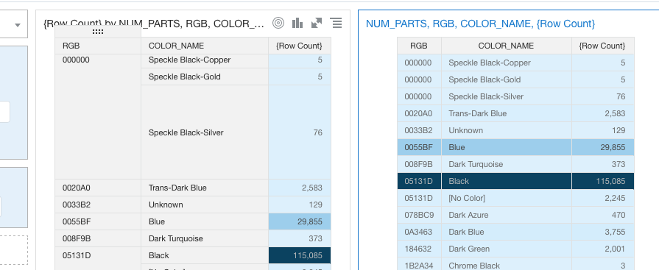Viewport: 659px width, 270px height.
Task: Click 078BC9 cell in right table
Action: pos(419,215)
